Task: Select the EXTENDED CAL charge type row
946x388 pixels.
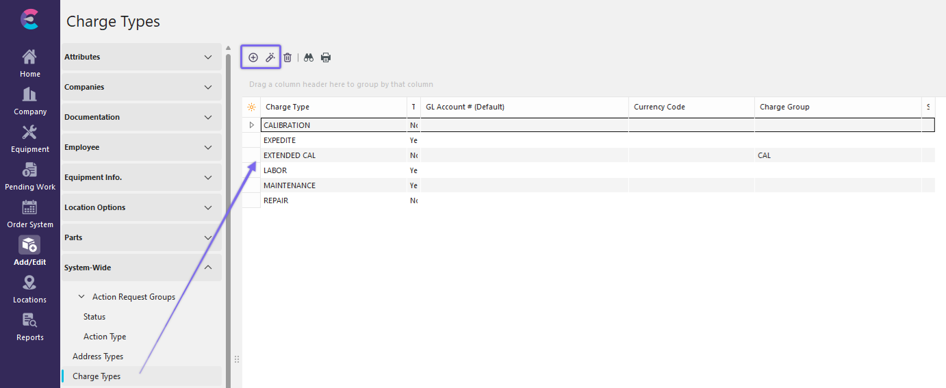Action: 290,155
